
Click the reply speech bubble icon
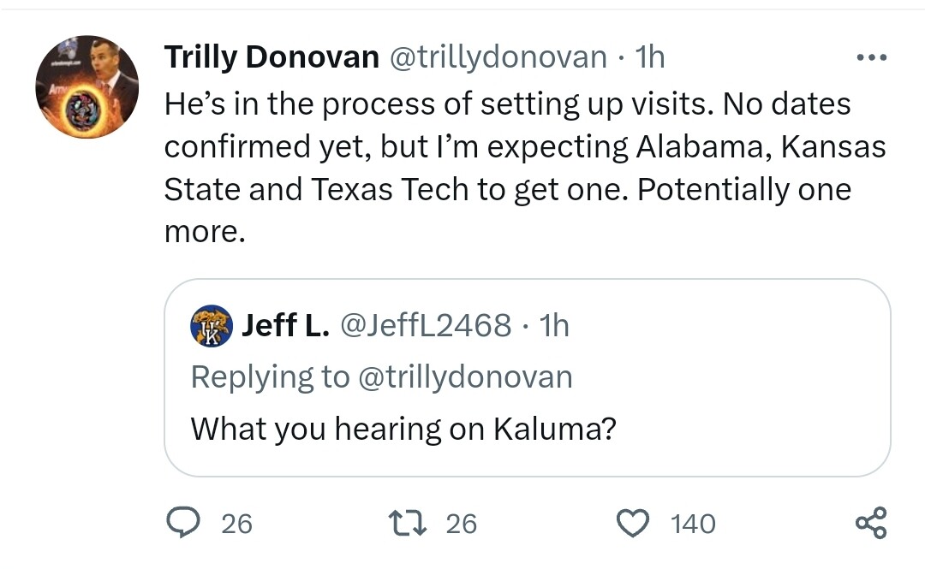pos(182,523)
